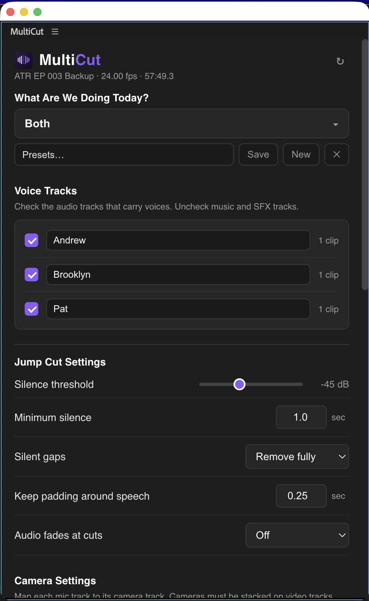Create a New preset
369x601 pixels.
(301, 154)
